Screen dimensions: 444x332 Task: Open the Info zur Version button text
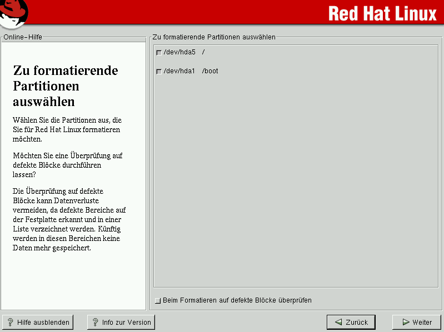pos(126,323)
